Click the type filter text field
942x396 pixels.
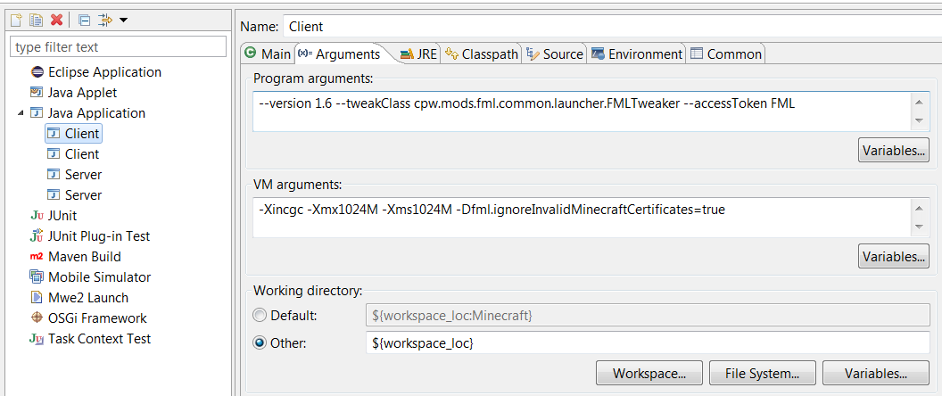118,47
